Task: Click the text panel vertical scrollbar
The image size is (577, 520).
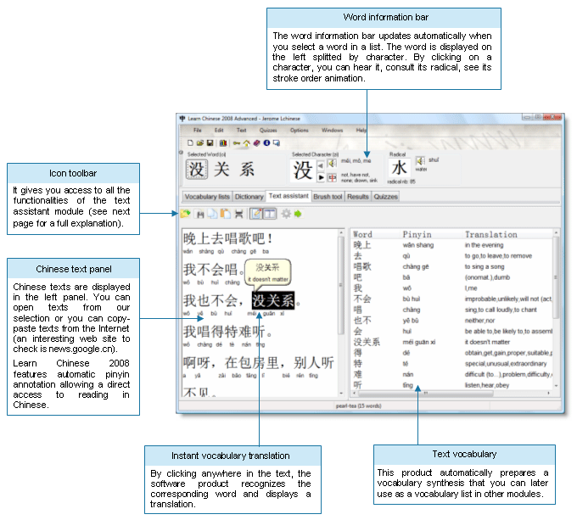Action: click(x=341, y=312)
